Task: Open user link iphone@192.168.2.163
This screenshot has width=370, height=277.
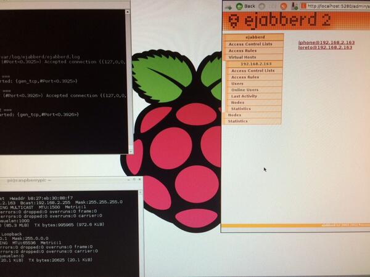Action: tap(326, 42)
